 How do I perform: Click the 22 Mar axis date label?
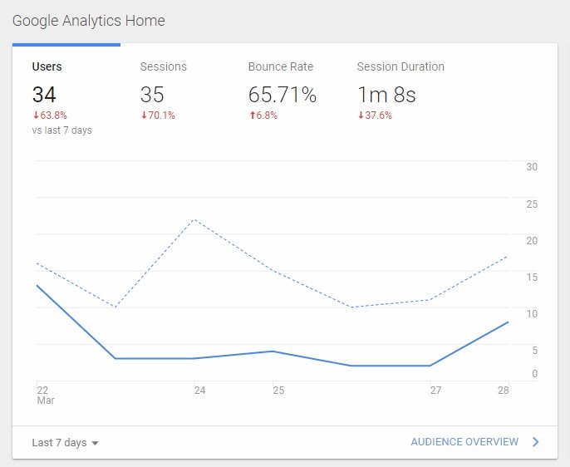point(46,396)
